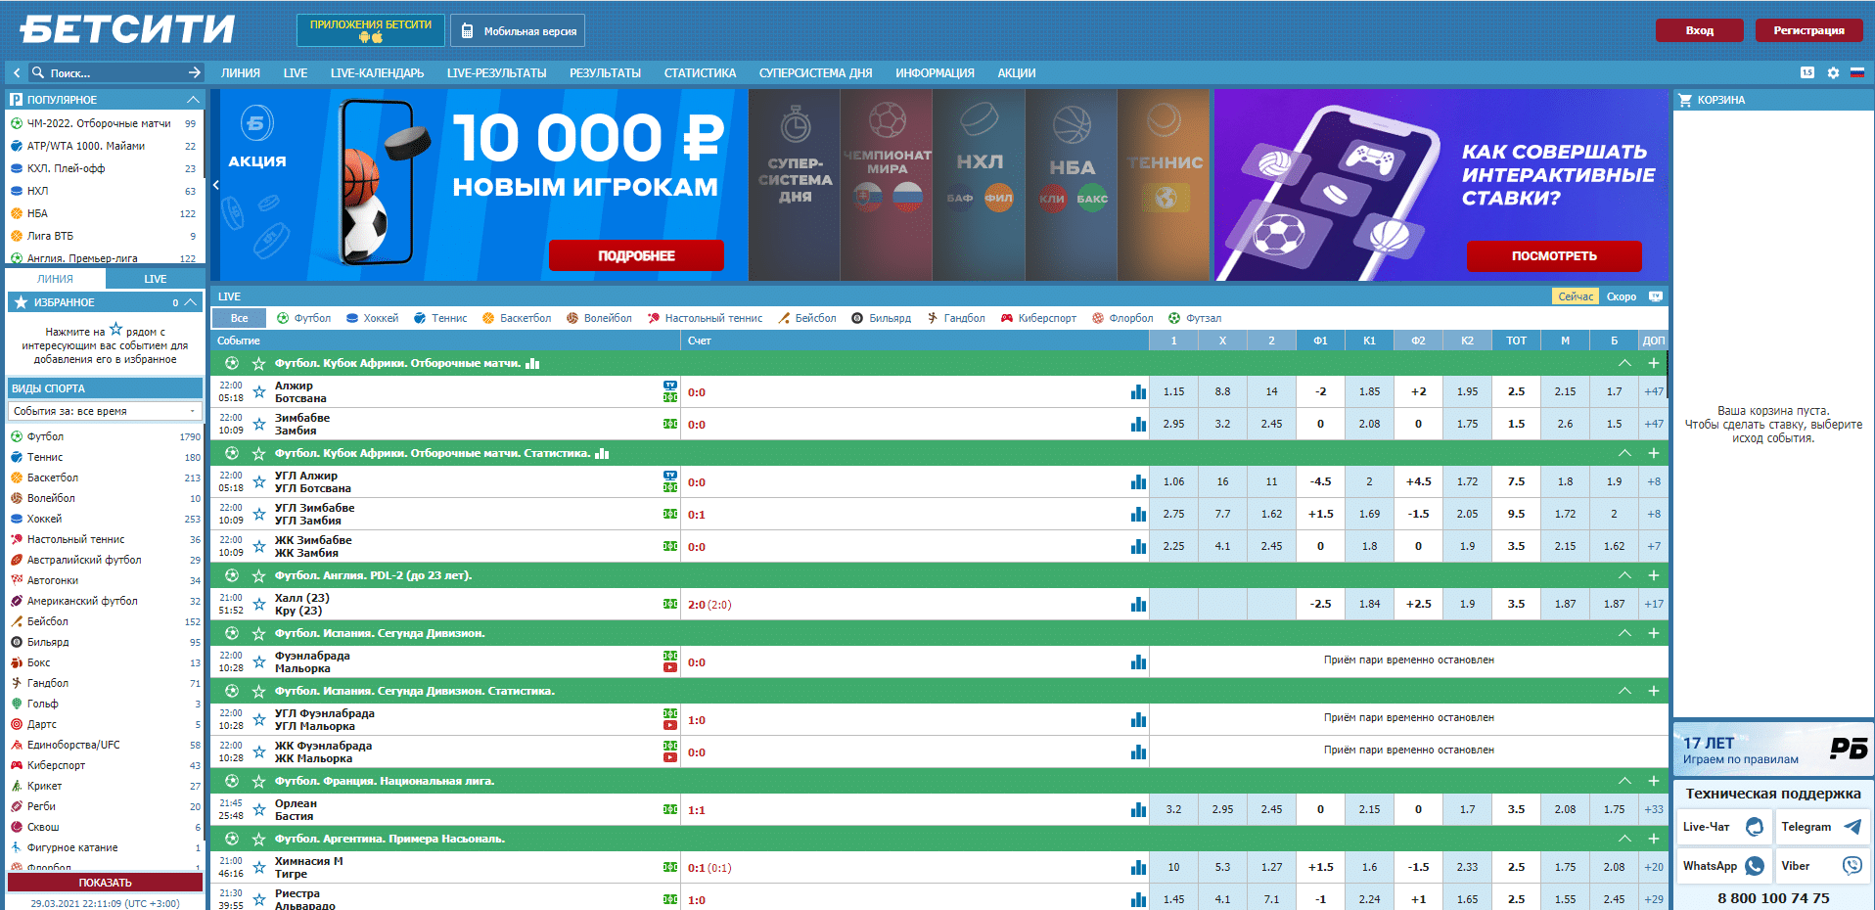Click plus icon on Испания Сегунда Дивизион header

coord(1654,633)
